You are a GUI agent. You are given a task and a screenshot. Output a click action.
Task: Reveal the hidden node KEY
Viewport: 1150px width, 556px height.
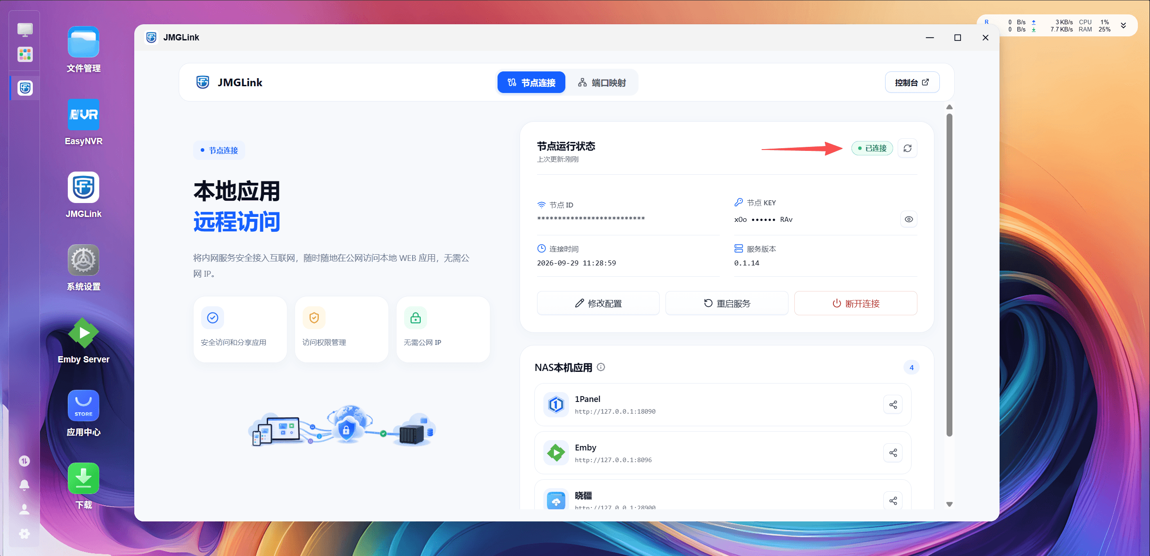pyautogui.click(x=909, y=220)
